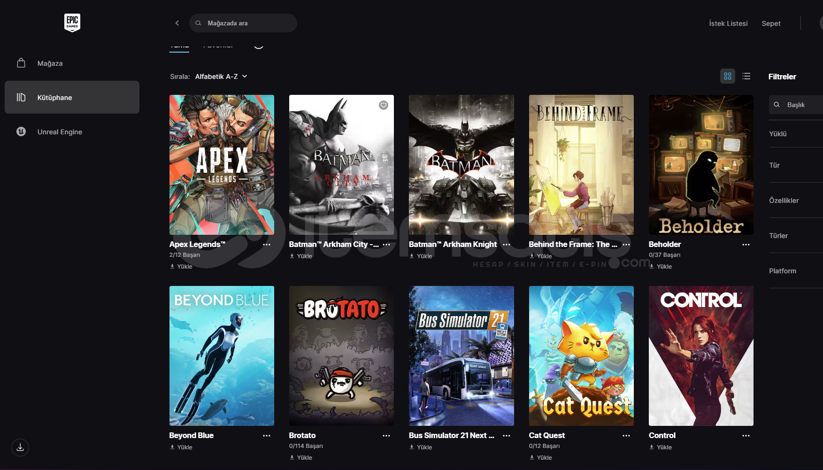This screenshot has height=470, width=823.
Task: Open Cat Quest cover thumbnail
Action: (x=581, y=356)
